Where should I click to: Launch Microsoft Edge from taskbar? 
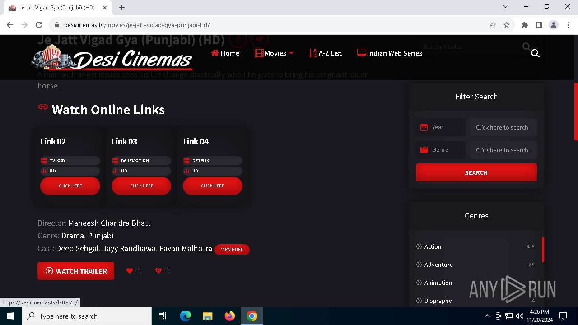(186, 316)
